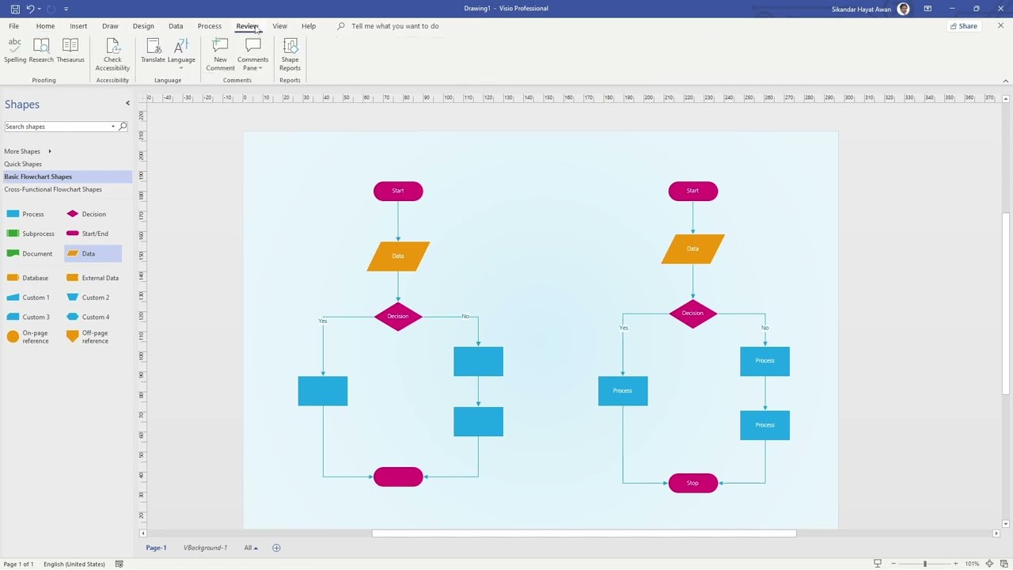Select the Custom 3 shape

point(28,317)
